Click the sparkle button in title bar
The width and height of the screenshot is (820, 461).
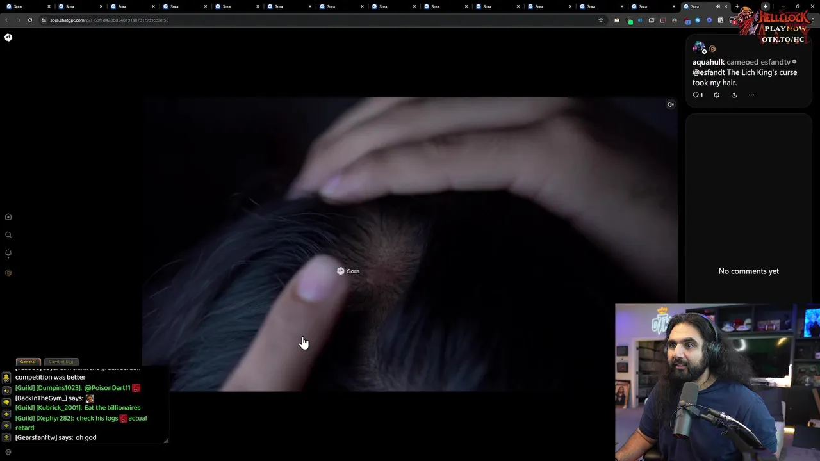pos(765,6)
